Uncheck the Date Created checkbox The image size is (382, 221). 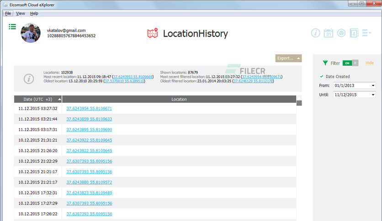click(322, 76)
